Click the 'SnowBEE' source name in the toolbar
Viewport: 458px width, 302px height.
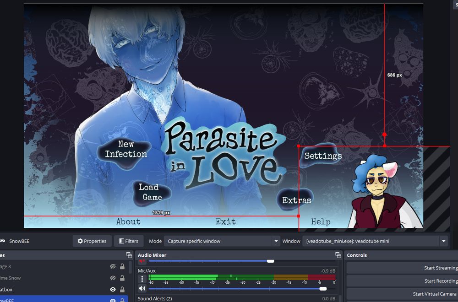(19, 241)
